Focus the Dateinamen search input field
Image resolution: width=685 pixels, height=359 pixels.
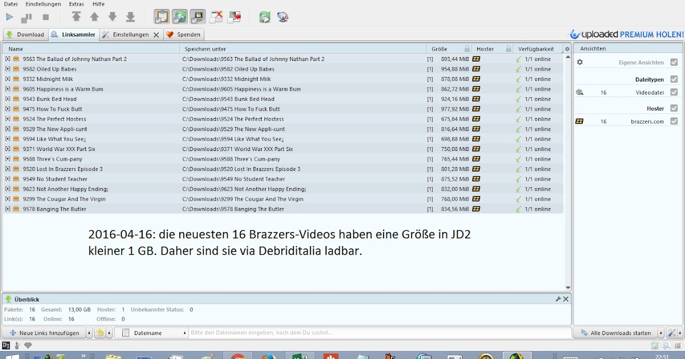click(380, 333)
